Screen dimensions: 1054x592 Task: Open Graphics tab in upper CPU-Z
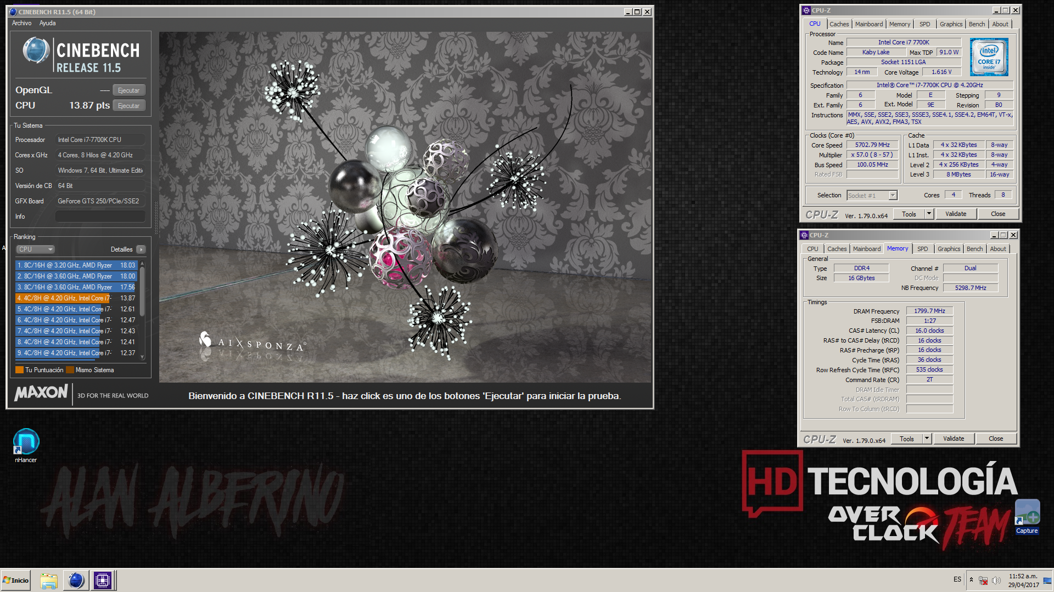point(951,24)
